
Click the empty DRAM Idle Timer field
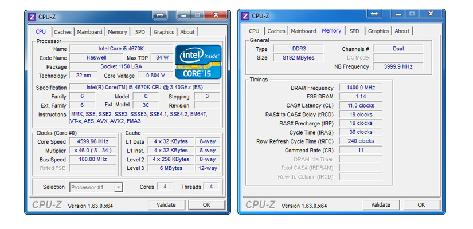(361, 159)
